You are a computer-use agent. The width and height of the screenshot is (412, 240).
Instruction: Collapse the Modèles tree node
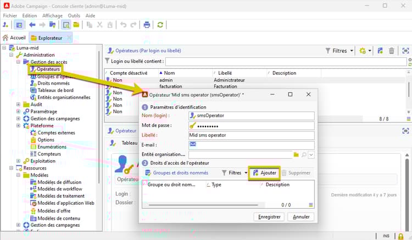pyautogui.click(x=18, y=175)
